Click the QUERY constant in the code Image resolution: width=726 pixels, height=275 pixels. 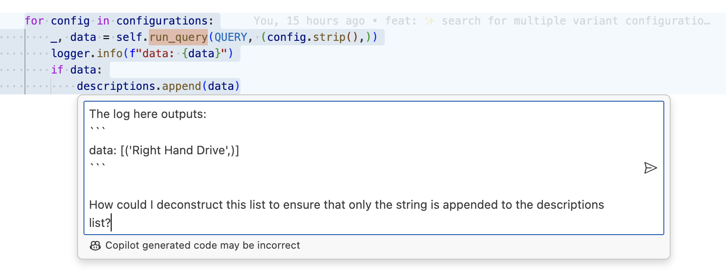231,37
